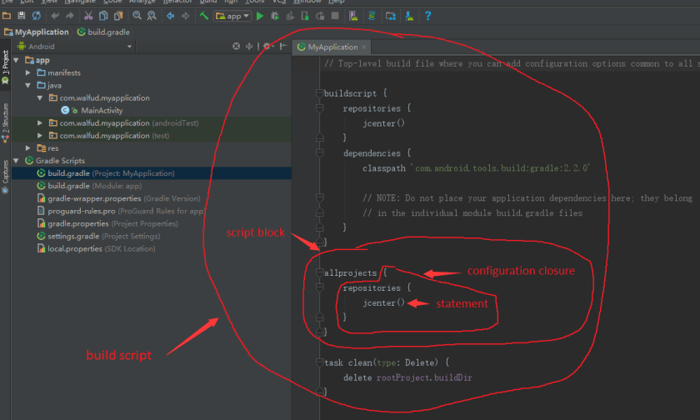The image size is (700, 420).
Task: Click Attach debugger to Android process icon
Action: (x=305, y=16)
